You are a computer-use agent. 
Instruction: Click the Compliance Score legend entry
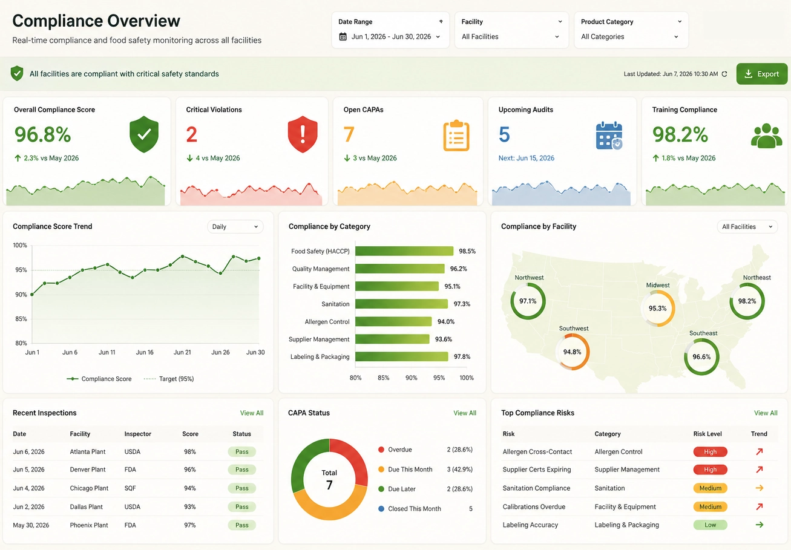99,379
